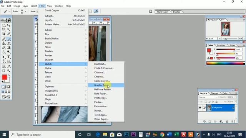Choose Graphic Pen from Sketch submenu

(x=106, y=85)
